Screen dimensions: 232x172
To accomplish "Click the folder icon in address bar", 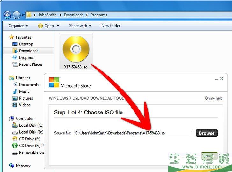I will 29,15.
